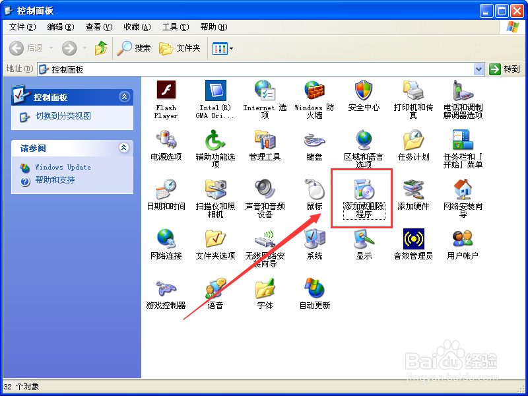Click the 转到 go button
The height and width of the screenshot is (396, 528).
pos(504,69)
